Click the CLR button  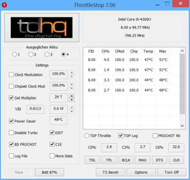coord(176,160)
